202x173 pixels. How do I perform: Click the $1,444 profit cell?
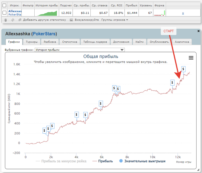tap(132, 13)
